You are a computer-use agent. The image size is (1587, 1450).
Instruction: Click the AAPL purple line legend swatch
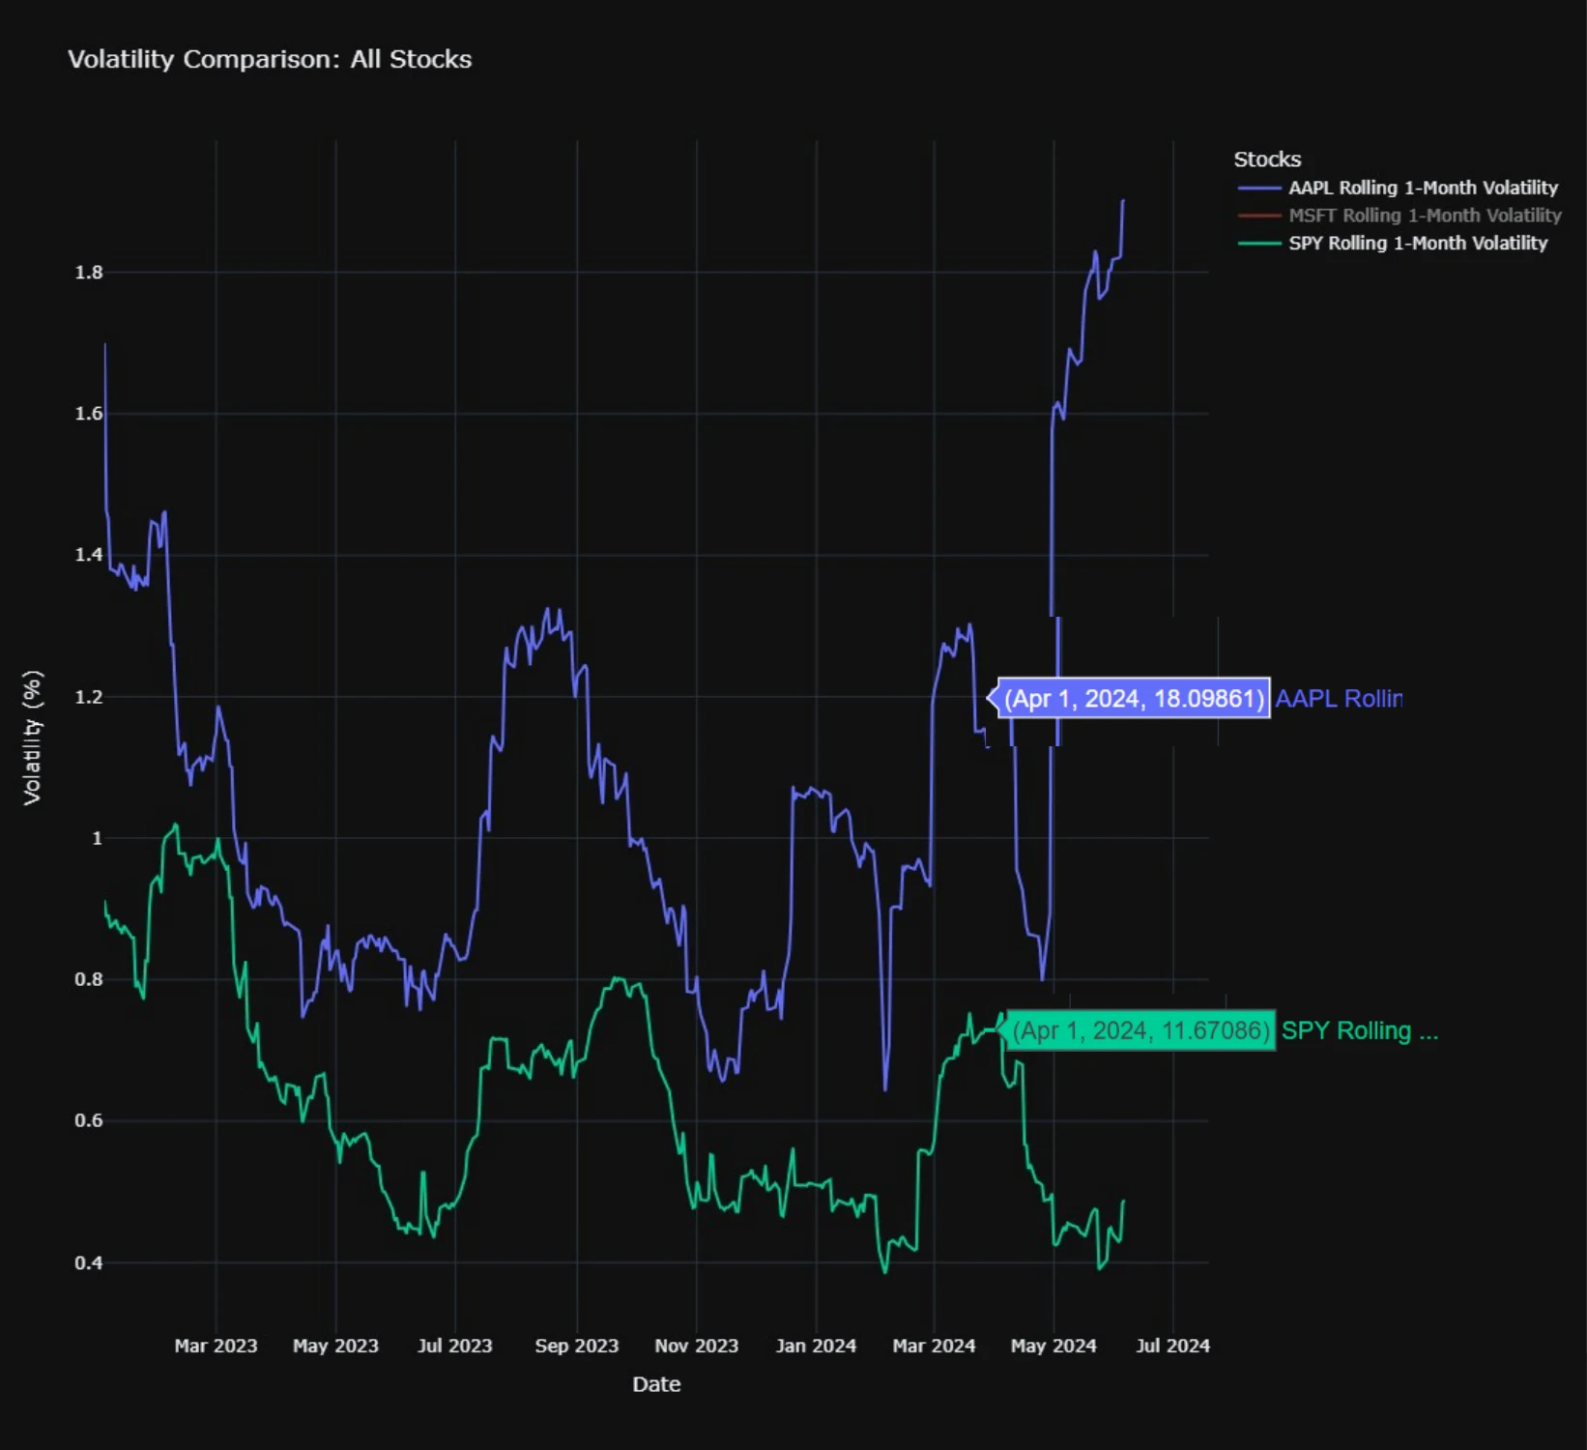[x=1259, y=188]
